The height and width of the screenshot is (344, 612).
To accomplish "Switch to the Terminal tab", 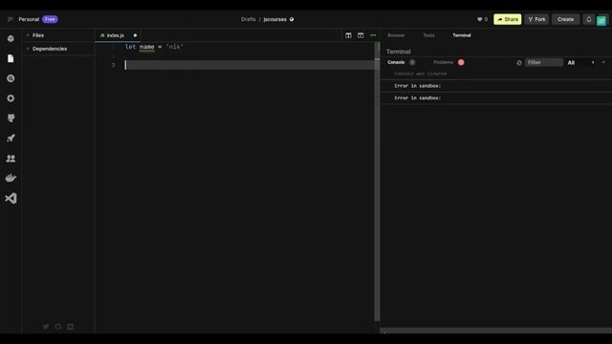I will point(462,35).
